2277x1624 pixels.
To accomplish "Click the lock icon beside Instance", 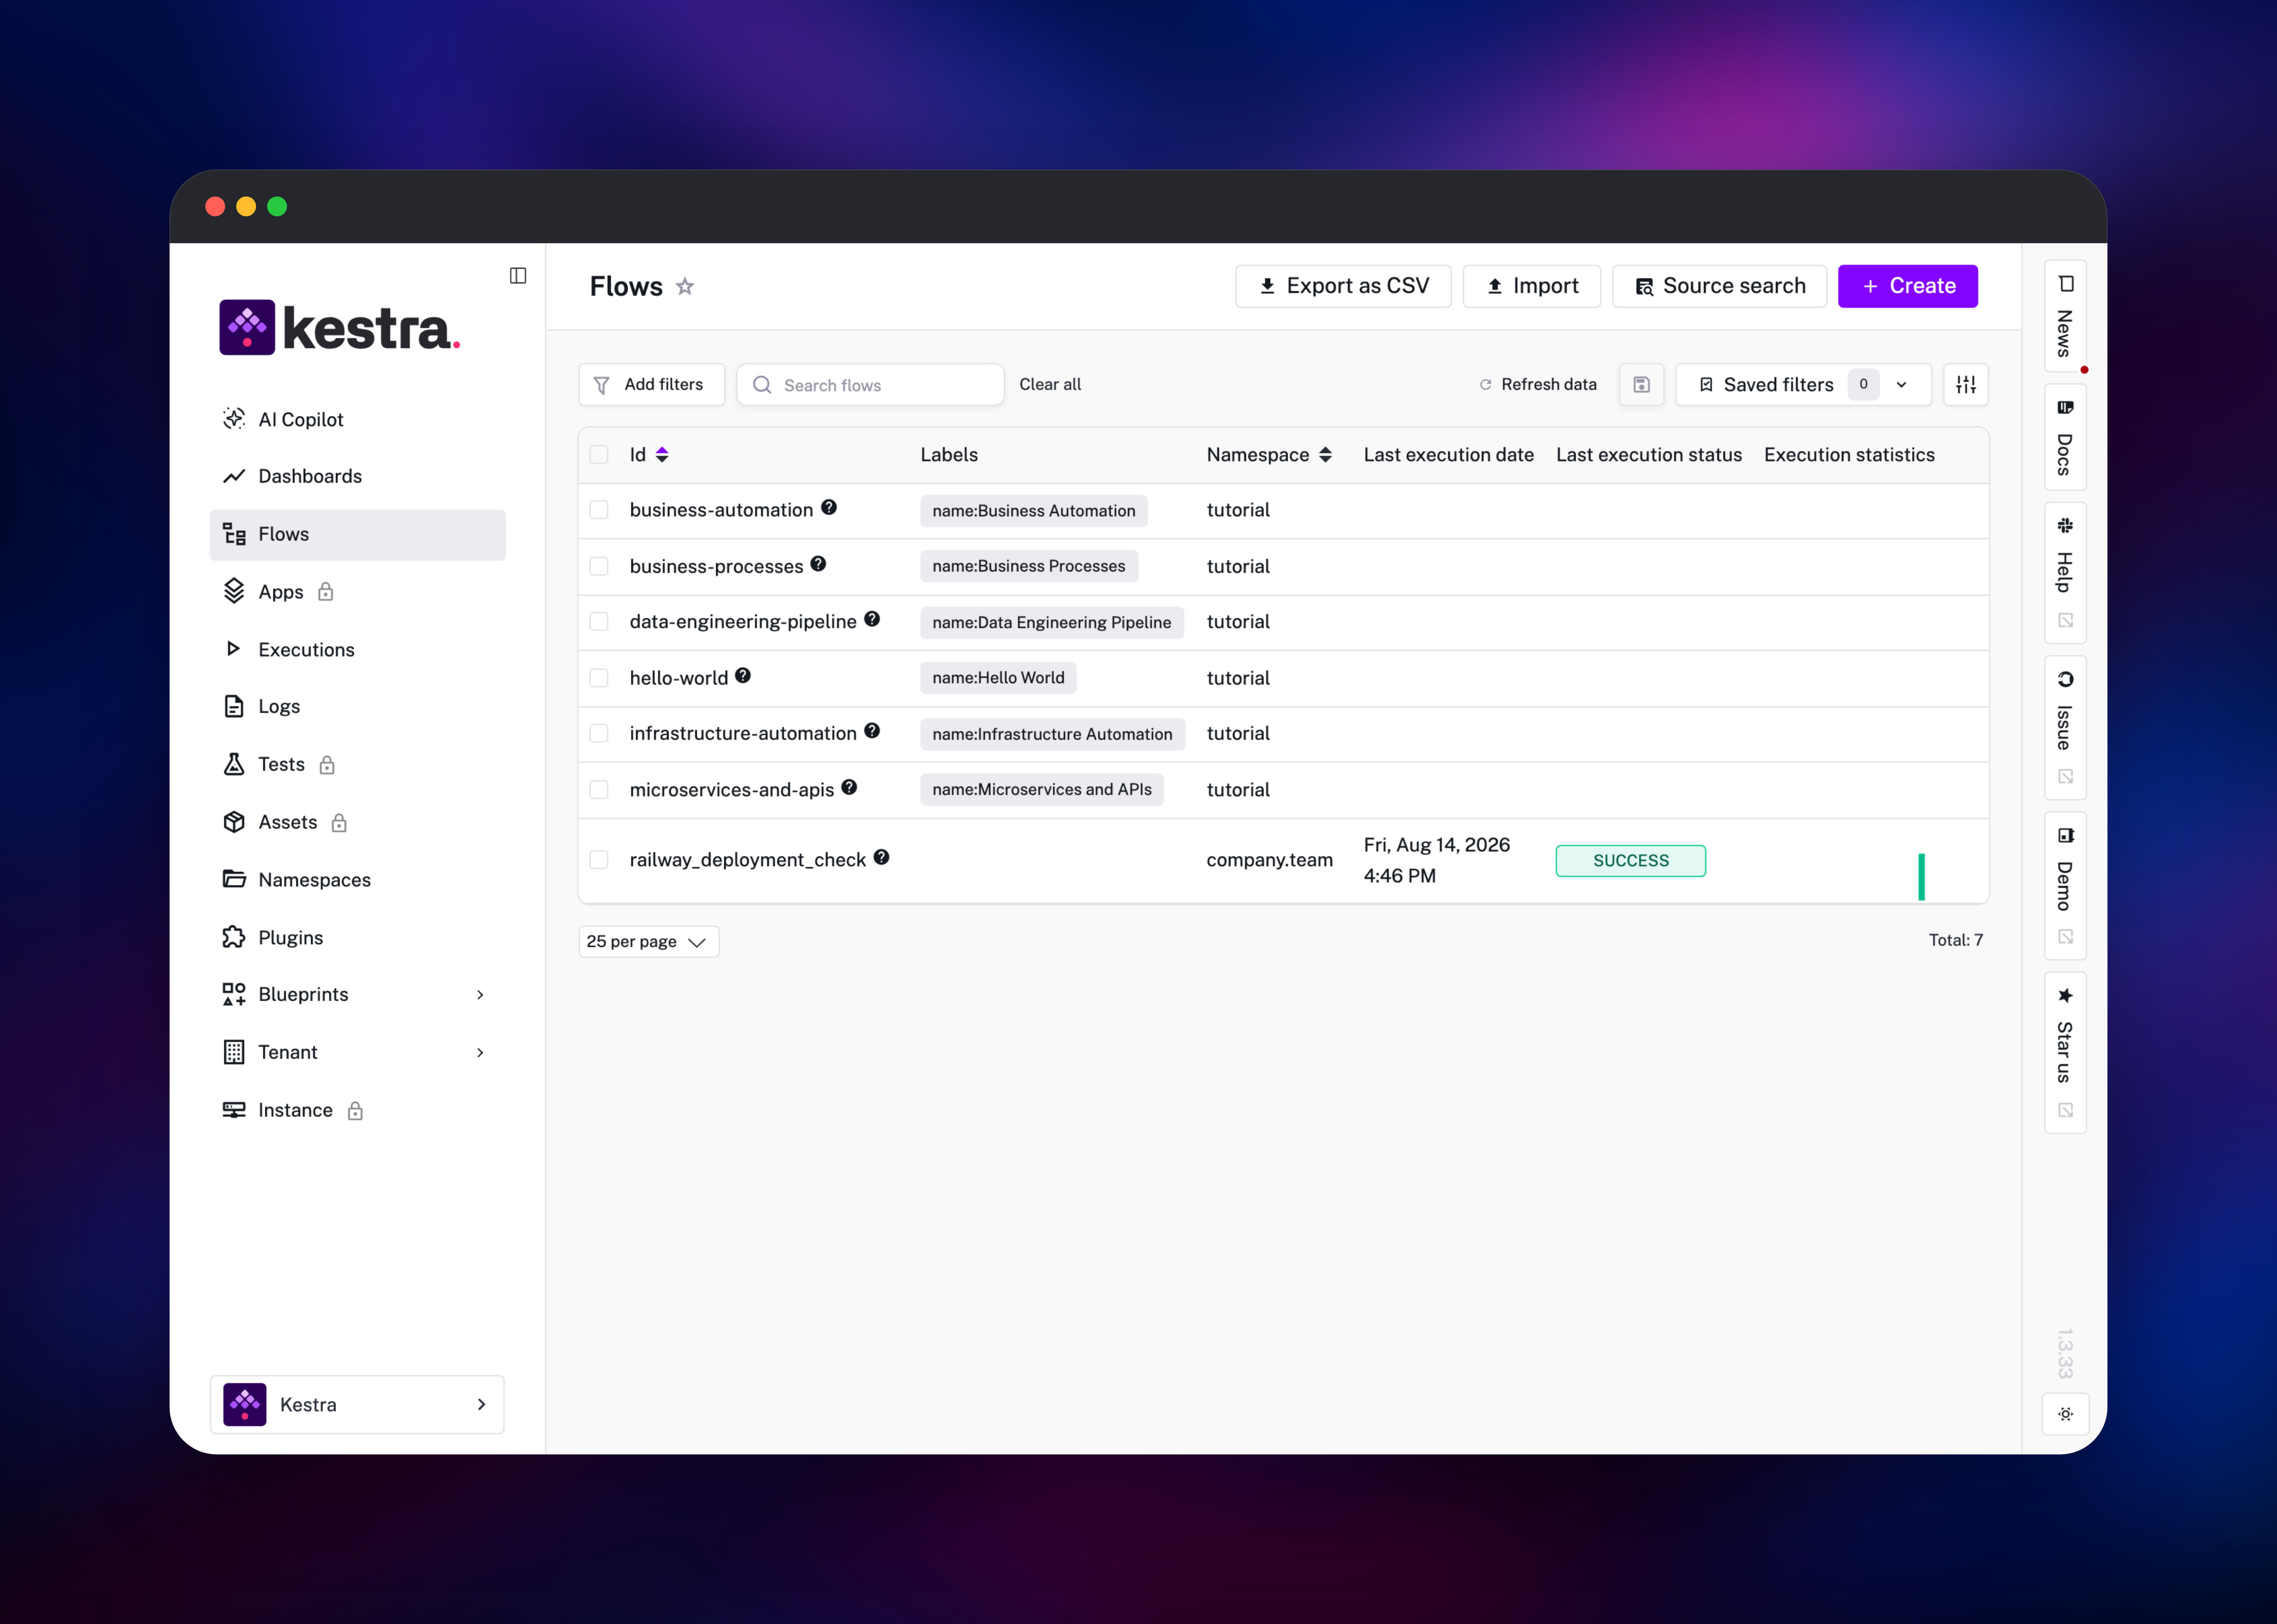I will click(x=355, y=1111).
